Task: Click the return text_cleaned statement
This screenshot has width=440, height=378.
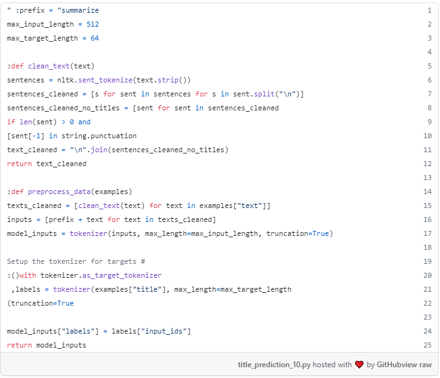Action: click(46, 164)
